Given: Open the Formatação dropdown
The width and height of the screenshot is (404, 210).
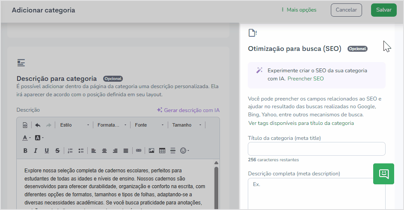Looking at the screenshot, I should tap(112, 125).
